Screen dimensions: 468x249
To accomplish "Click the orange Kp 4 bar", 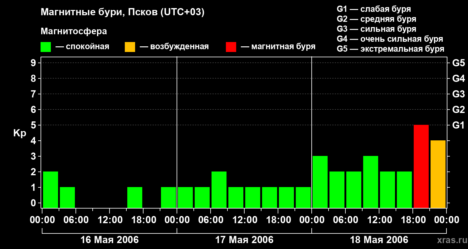I will pyautogui.click(x=438, y=174).
